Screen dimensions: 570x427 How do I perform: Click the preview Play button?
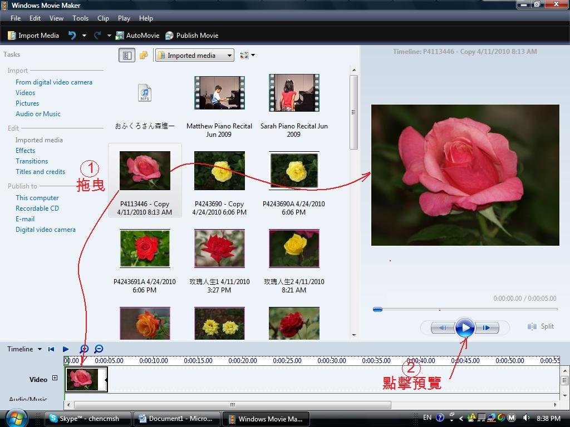[x=465, y=327]
